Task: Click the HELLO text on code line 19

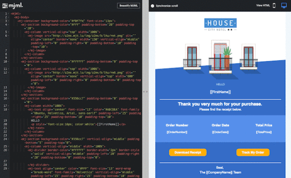Action: click(x=35, y=121)
